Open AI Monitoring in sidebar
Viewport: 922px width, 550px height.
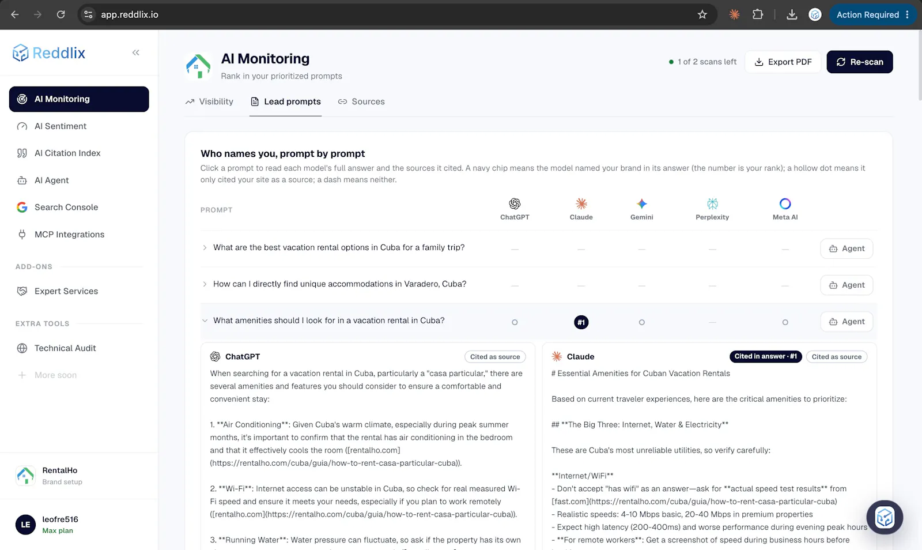coord(79,99)
